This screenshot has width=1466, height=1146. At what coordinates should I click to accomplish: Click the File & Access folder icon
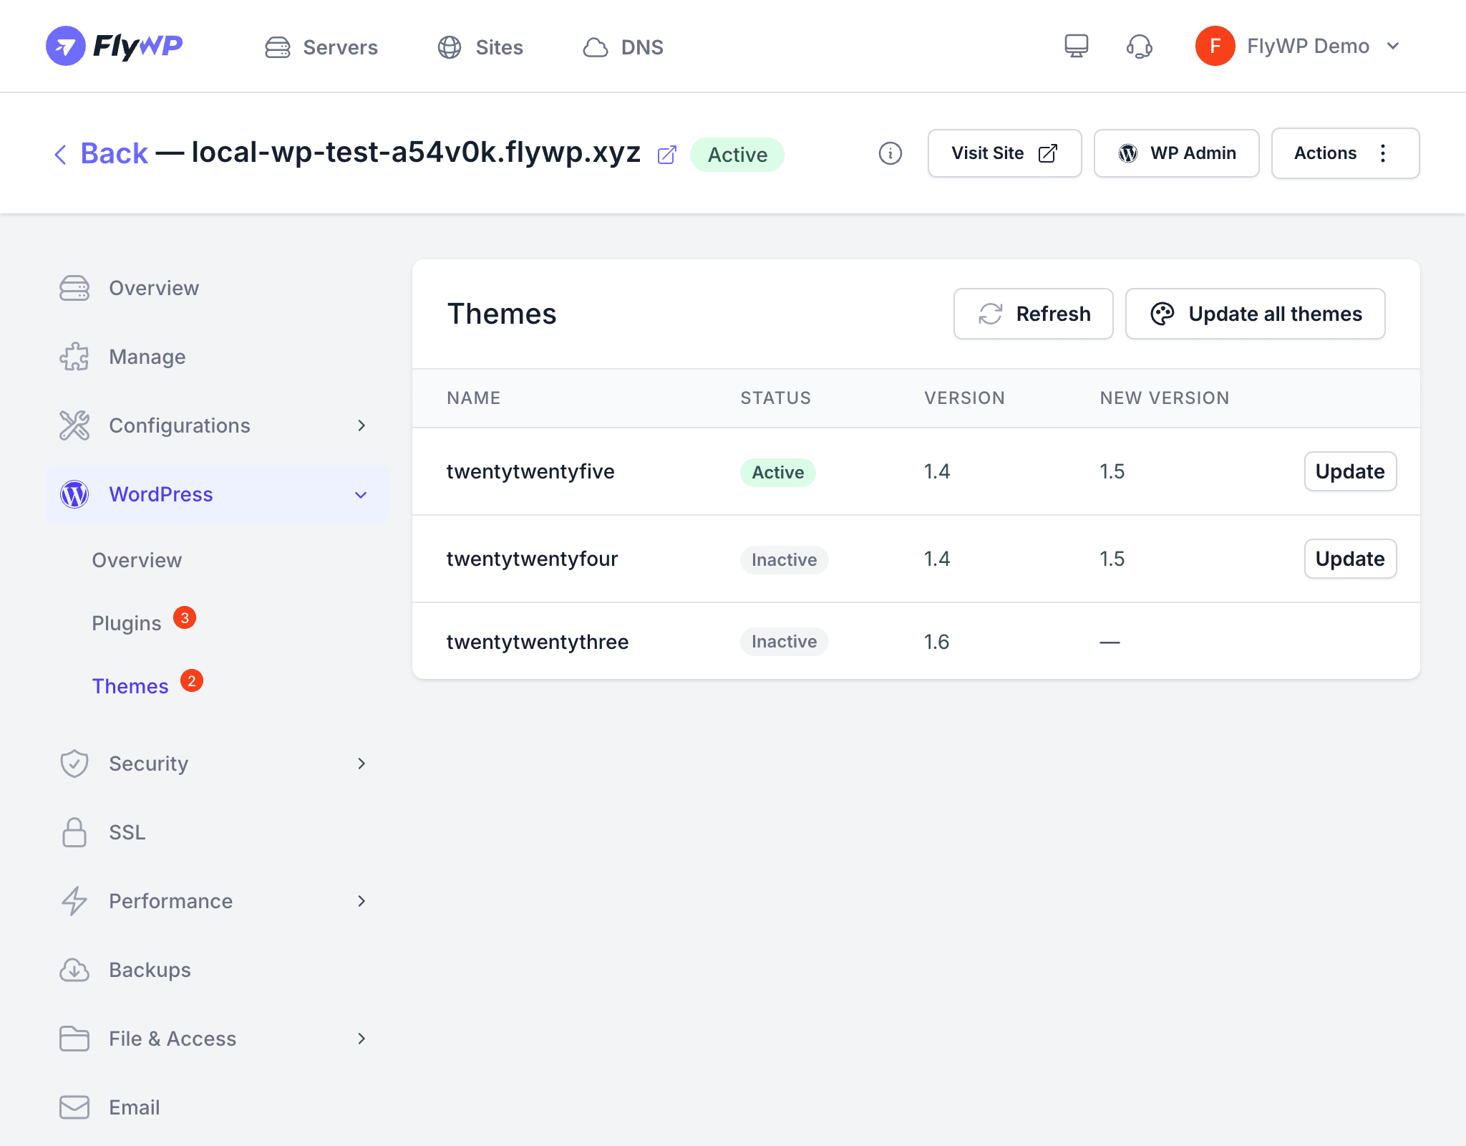(x=74, y=1039)
